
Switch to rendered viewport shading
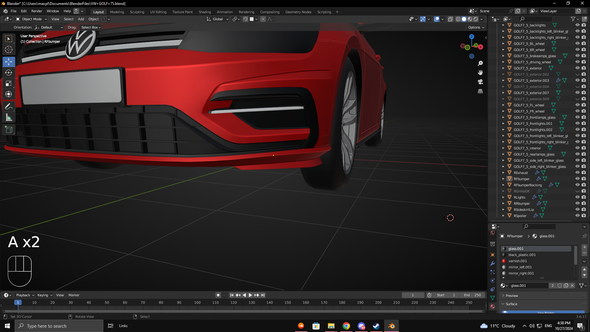click(x=476, y=19)
